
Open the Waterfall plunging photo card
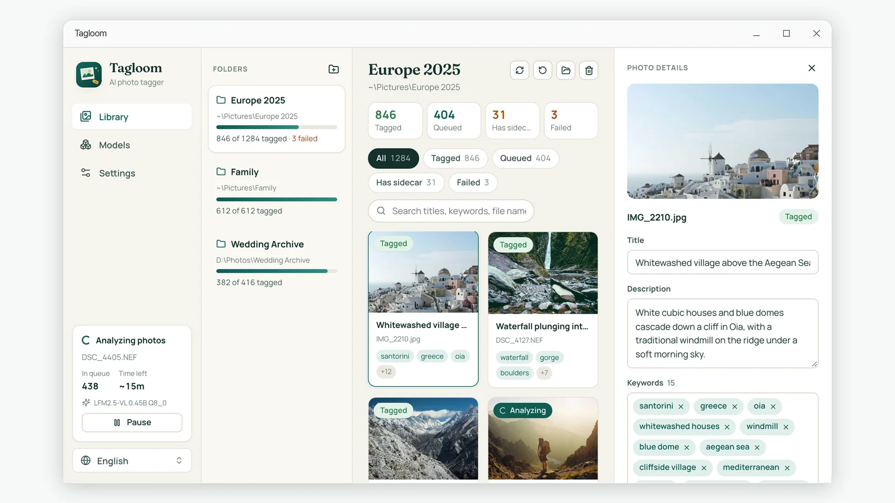tap(543, 310)
